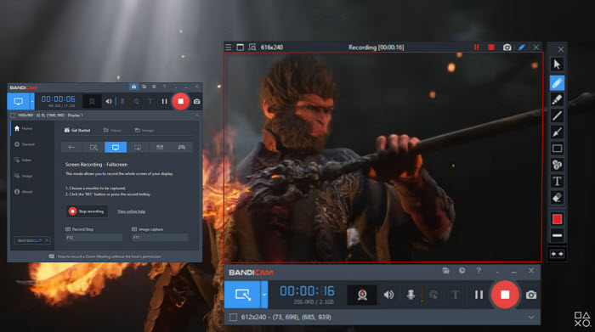This screenshot has width=595, height=332.
Task: Open help question mark in bottom Bandicam
Action: [479, 271]
